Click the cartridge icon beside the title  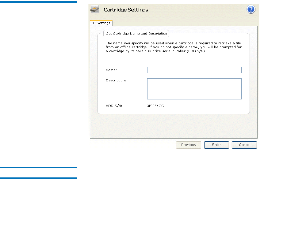click(94, 9)
